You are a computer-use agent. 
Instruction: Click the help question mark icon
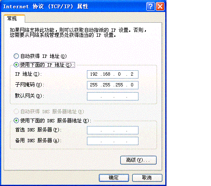pos(150,6)
